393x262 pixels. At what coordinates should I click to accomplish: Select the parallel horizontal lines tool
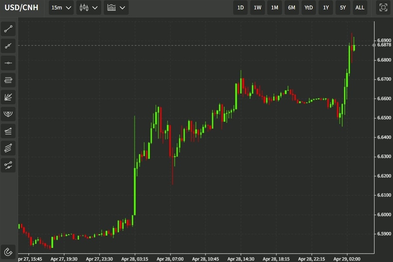(x=8, y=80)
